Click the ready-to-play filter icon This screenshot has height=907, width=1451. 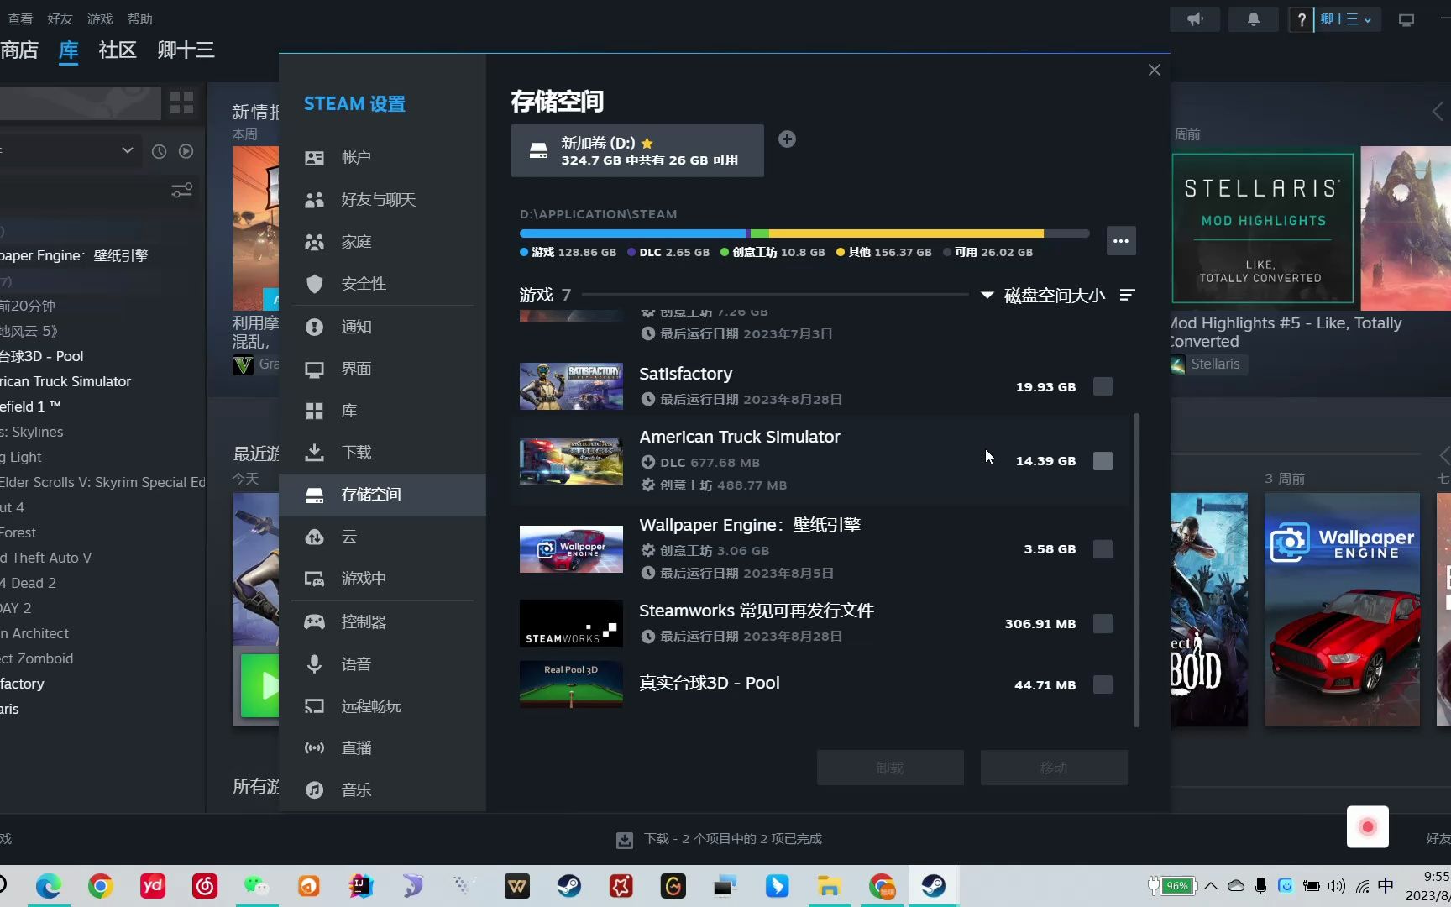click(186, 151)
